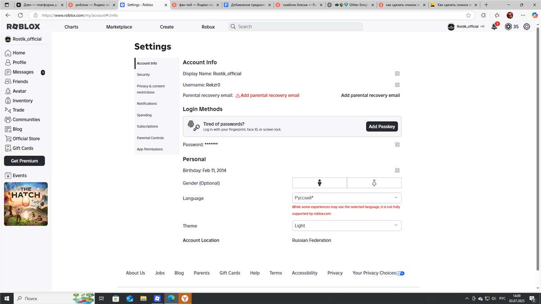Edit the Birthday with pencil icon
The height and width of the screenshot is (304, 541).
click(x=397, y=170)
